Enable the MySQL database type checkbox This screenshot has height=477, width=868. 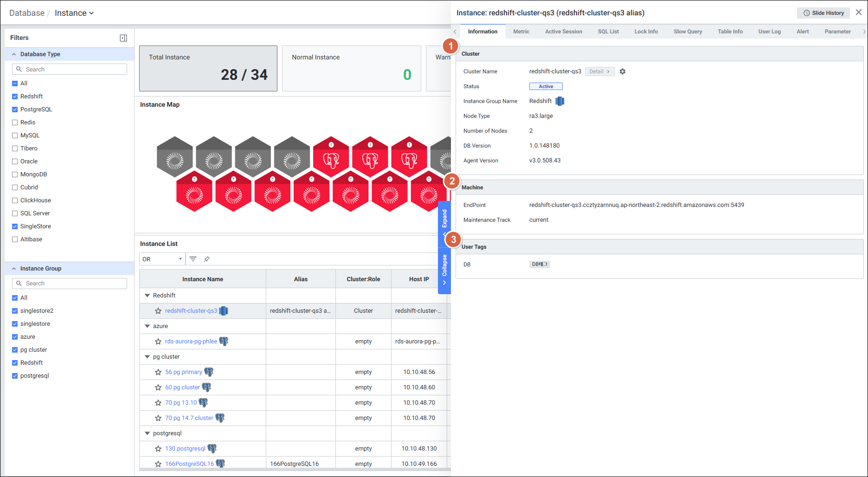coord(15,135)
